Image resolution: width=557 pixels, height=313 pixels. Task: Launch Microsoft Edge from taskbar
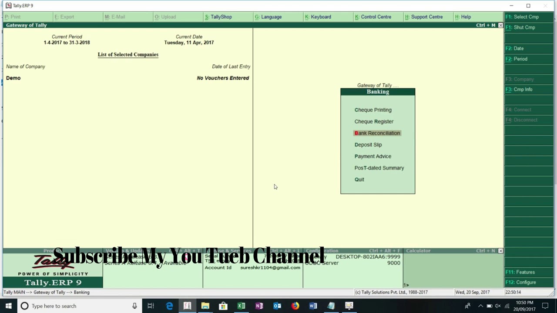tap(169, 306)
